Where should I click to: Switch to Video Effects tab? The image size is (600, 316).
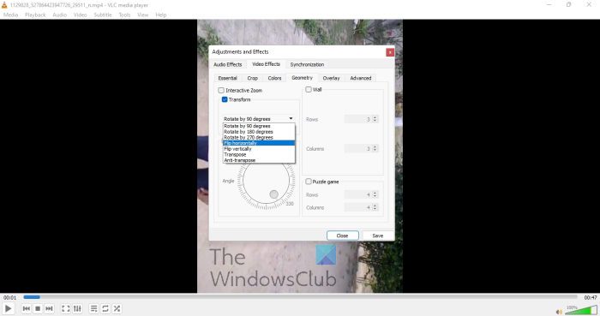[266, 64]
